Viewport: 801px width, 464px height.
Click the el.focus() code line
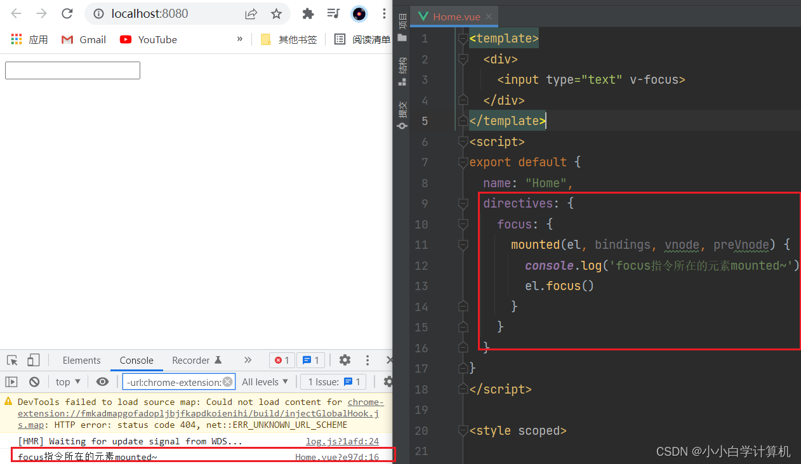559,286
